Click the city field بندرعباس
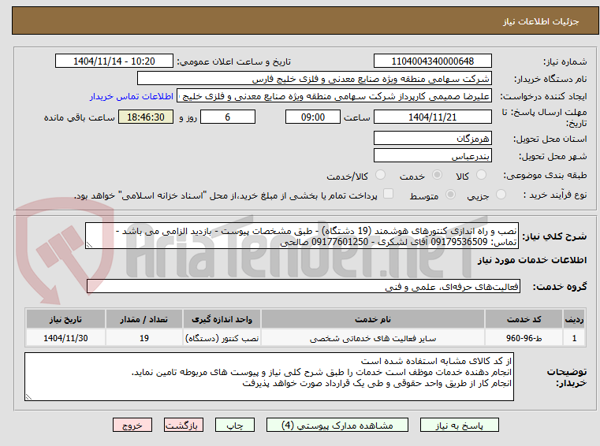This screenshot has height=446, width=600. point(432,156)
